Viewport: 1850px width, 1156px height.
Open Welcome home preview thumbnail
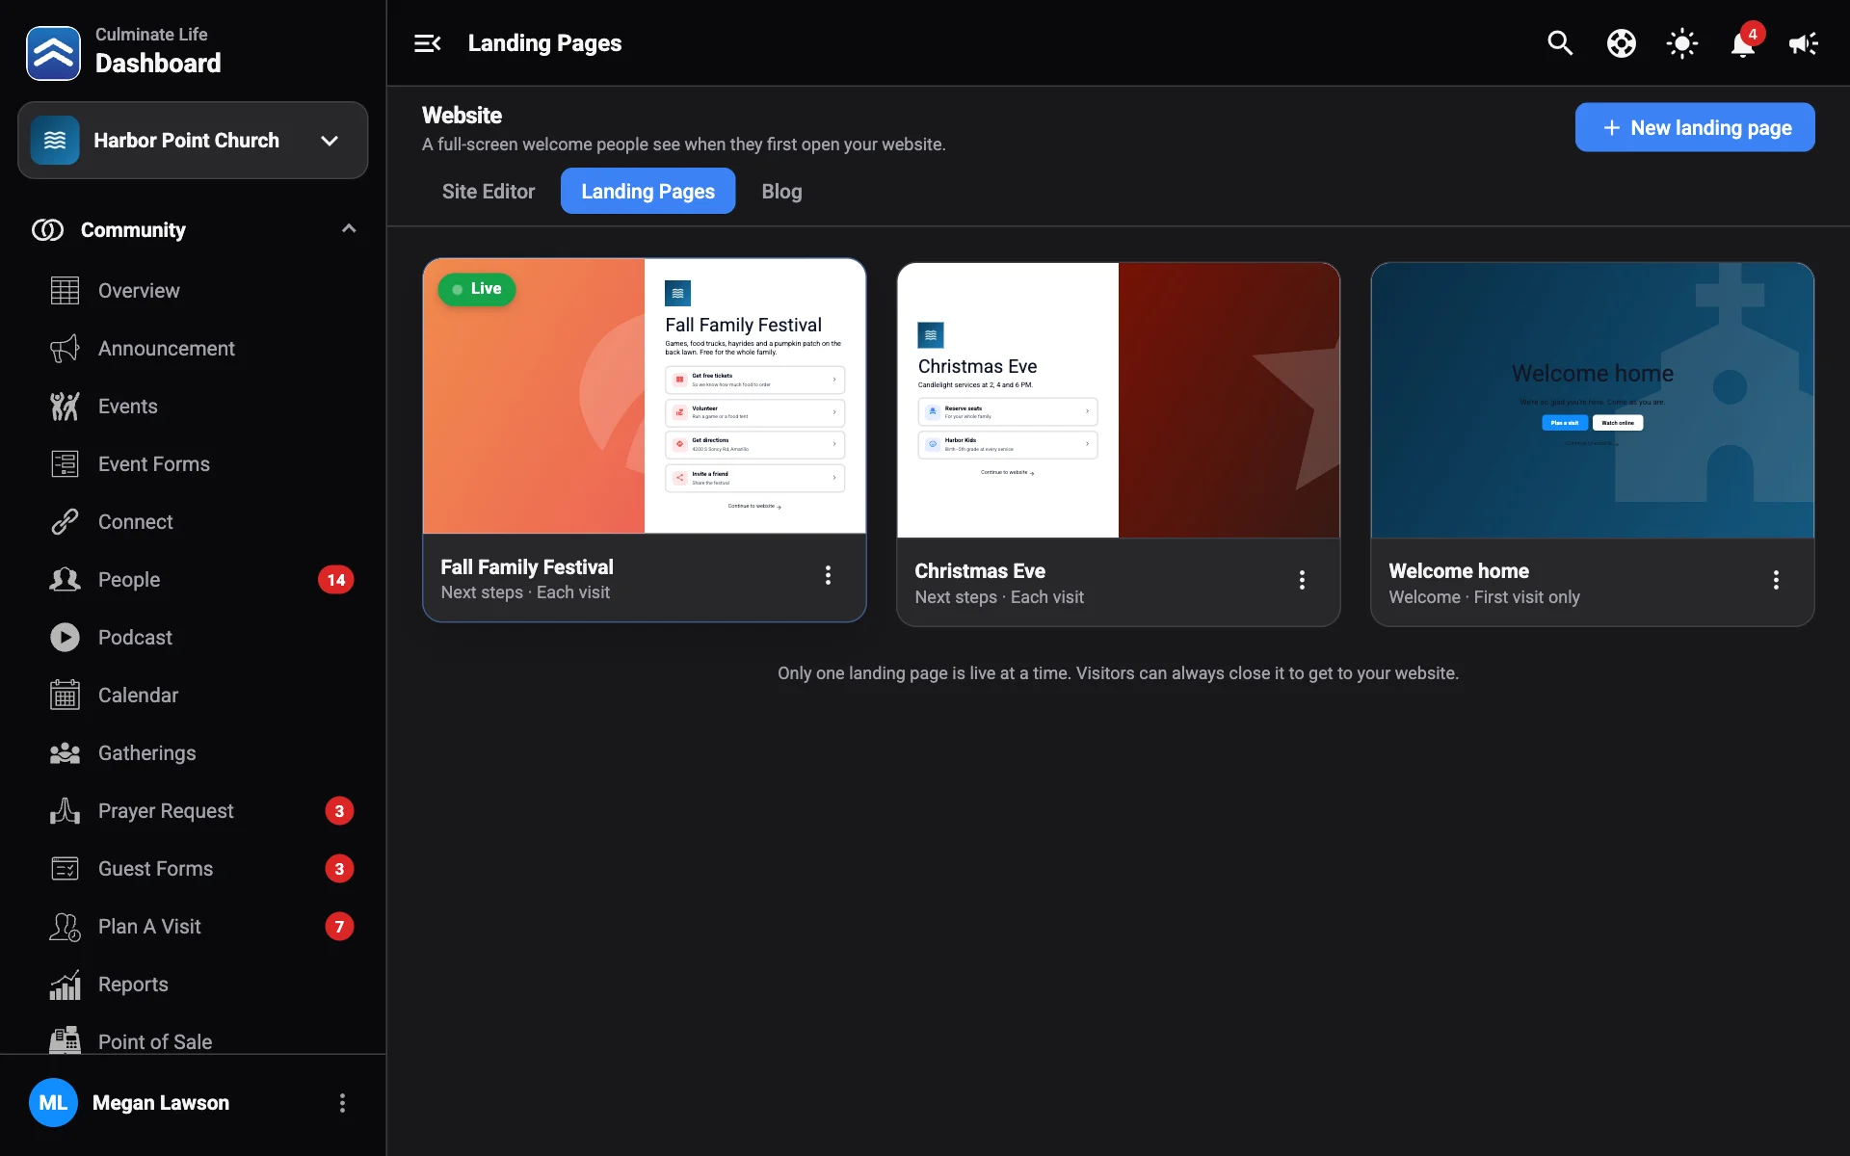point(1592,400)
